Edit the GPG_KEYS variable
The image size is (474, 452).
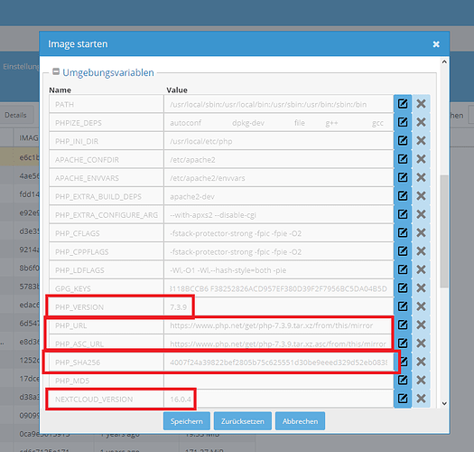point(403,287)
